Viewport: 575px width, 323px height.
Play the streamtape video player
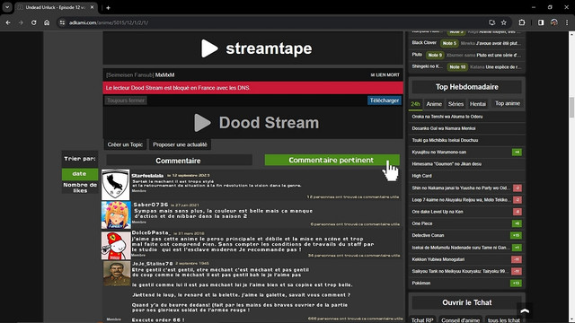click(x=253, y=48)
